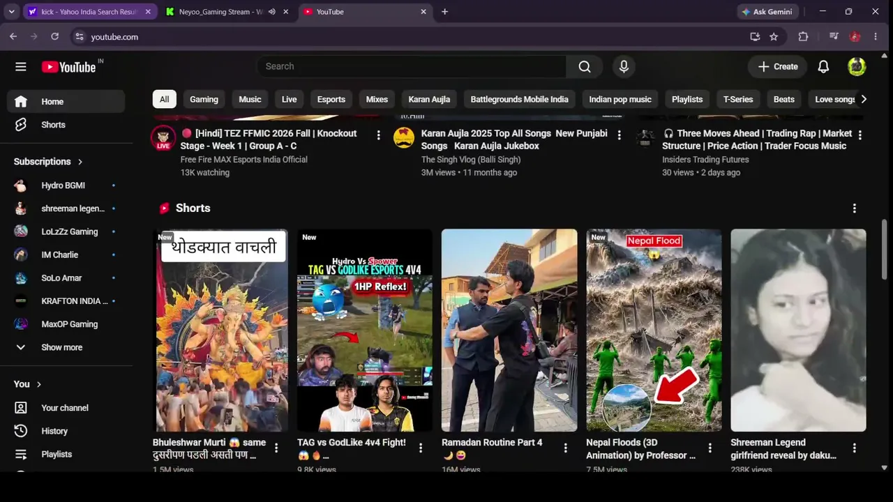Image resolution: width=893 pixels, height=502 pixels.
Task: Open Shorts in sidebar
Action: (66, 125)
